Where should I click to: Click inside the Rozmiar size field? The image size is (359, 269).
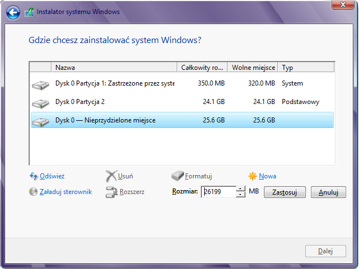[219, 192]
